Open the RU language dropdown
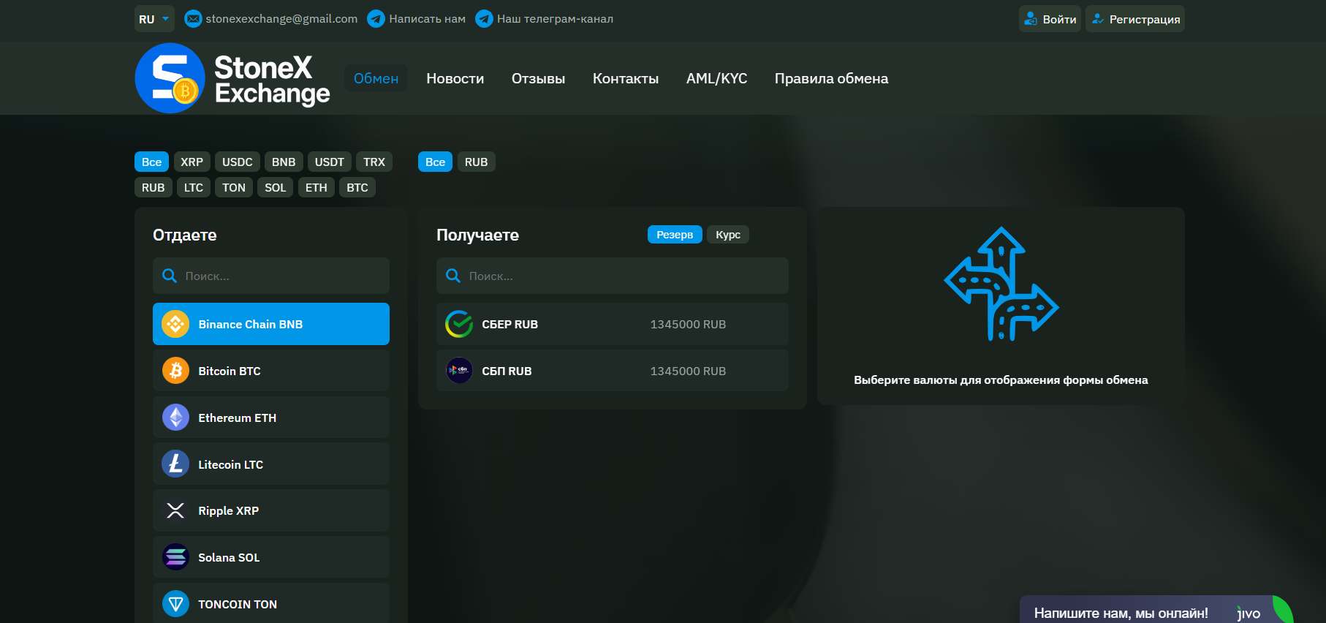 [x=154, y=19]
